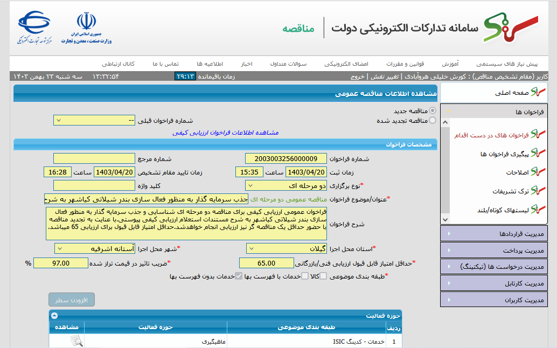Go to صفحه اصلی in sidebar

click(x=512, y=93)
